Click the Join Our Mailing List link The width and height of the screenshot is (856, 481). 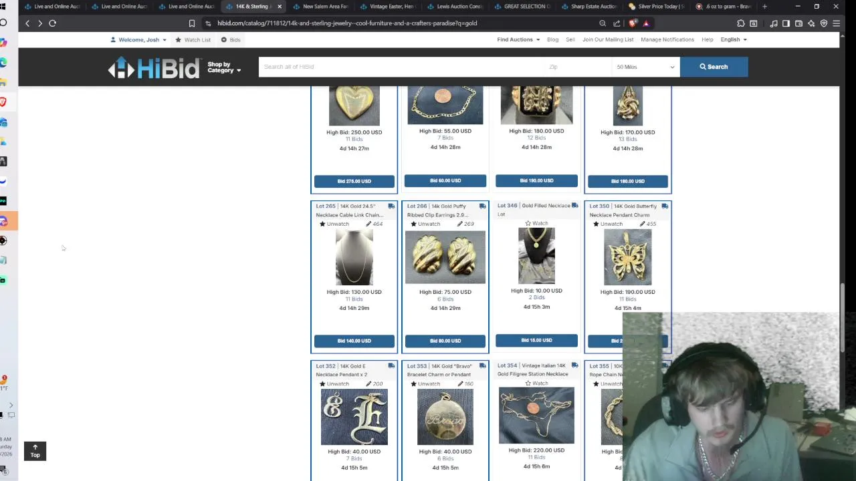(608, 39)
